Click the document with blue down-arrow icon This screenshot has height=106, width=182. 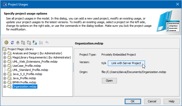point(35,43)
